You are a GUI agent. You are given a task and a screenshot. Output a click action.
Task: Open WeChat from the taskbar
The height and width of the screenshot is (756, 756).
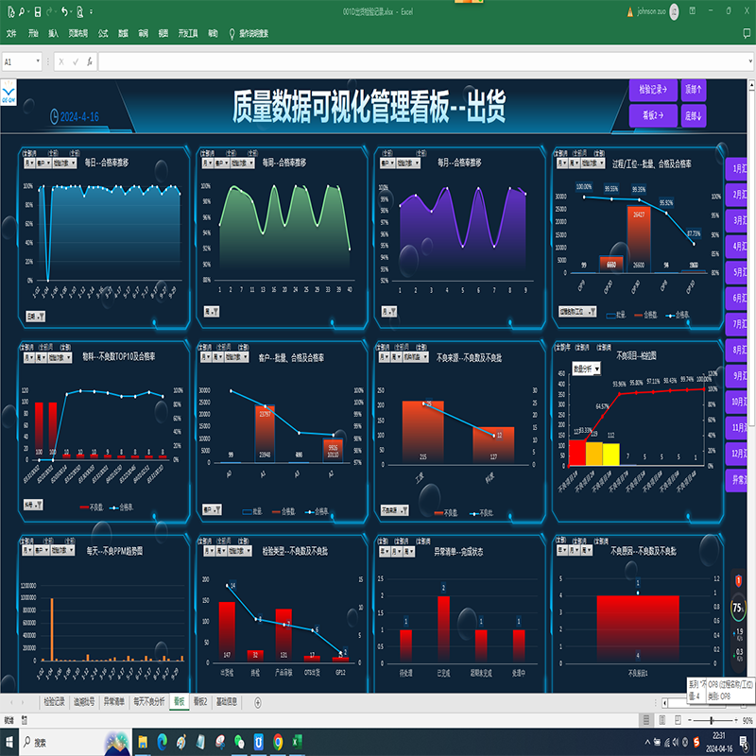239,742
